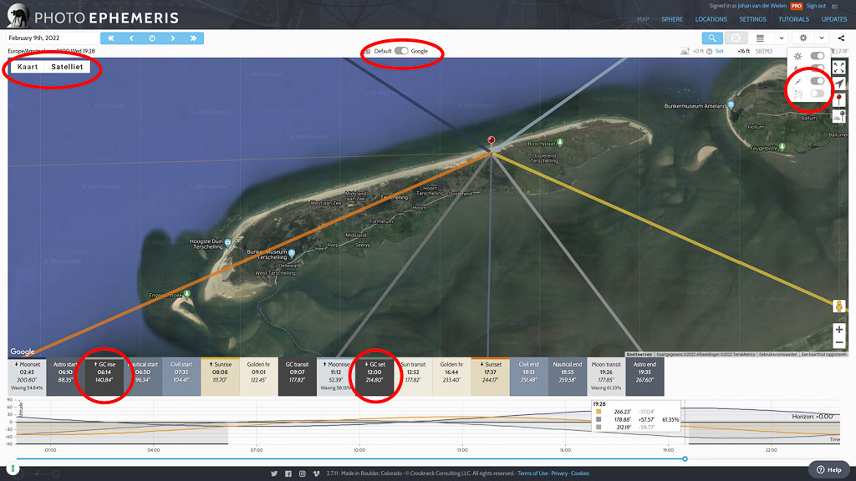Open the blue search magnifier button

pyautogui.click(x=712, y=38)
